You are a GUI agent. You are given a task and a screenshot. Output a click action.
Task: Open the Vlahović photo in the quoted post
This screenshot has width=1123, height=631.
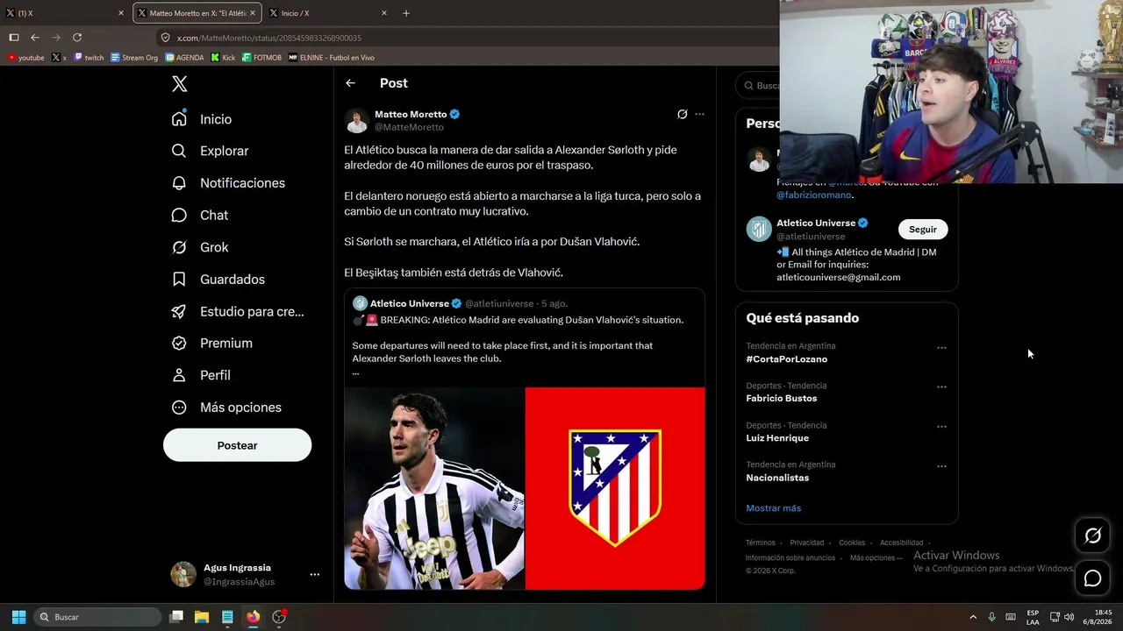pyautogui.click(x=434, y=488)
